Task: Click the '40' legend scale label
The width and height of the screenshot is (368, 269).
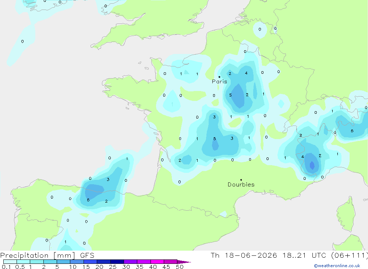Action: (x=153, y=267)
